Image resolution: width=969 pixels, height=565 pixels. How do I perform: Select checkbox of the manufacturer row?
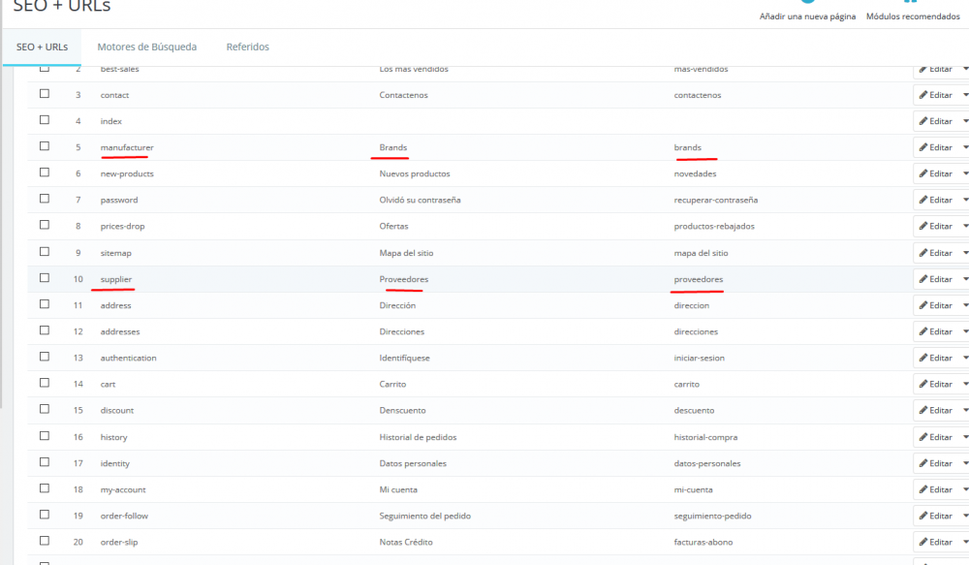pos(45,146)
